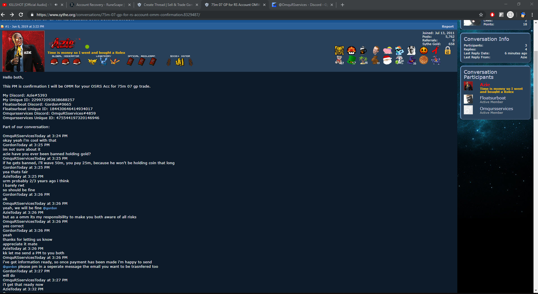The image size is (538, 294).
Task: Click the rainbow pony with sunglasses badge
Action: coord(399,50)
